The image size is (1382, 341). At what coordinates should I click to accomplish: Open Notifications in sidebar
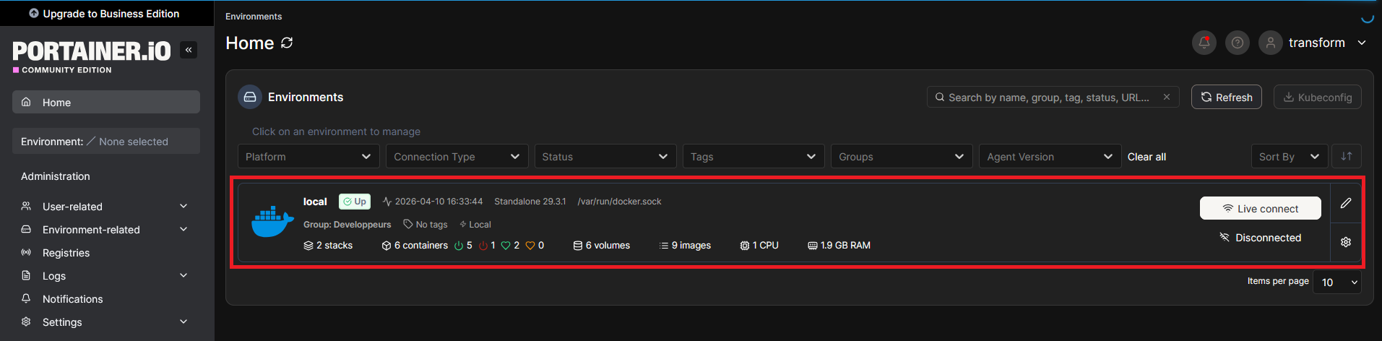tap(106, 299)
